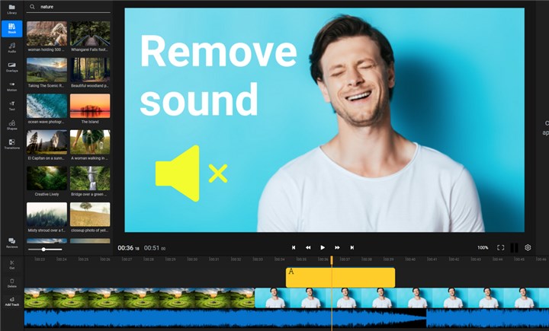Select 'El Capitan on a sunn..' thumbnail
The width and height of the screenshot is (549, 331).
[x=47, y=142]
